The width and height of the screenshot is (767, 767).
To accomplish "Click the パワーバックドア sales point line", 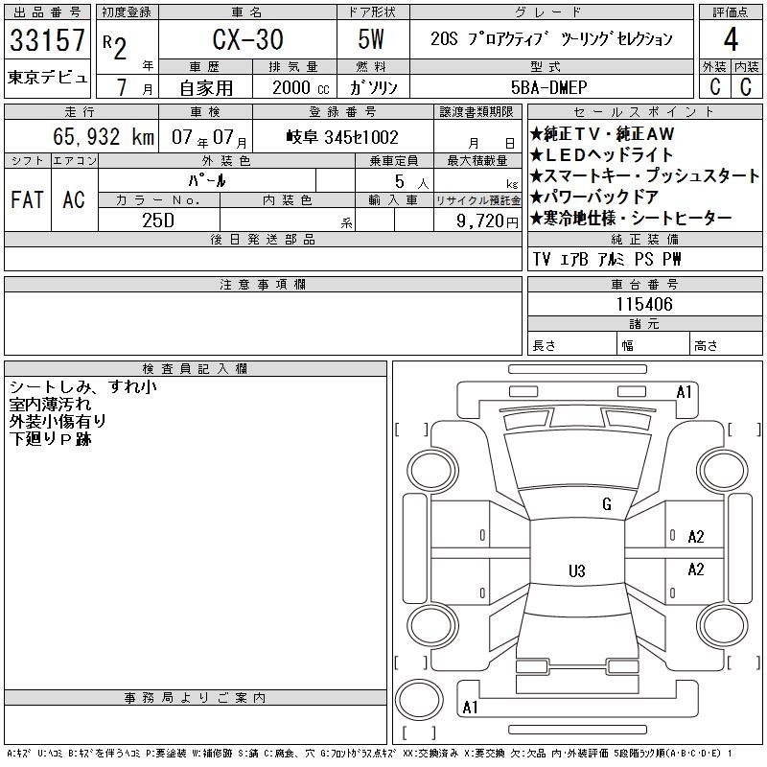I will pos(594,197).
